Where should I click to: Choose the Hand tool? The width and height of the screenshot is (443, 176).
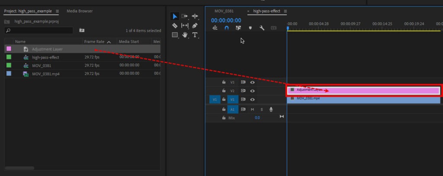(185, 35)
